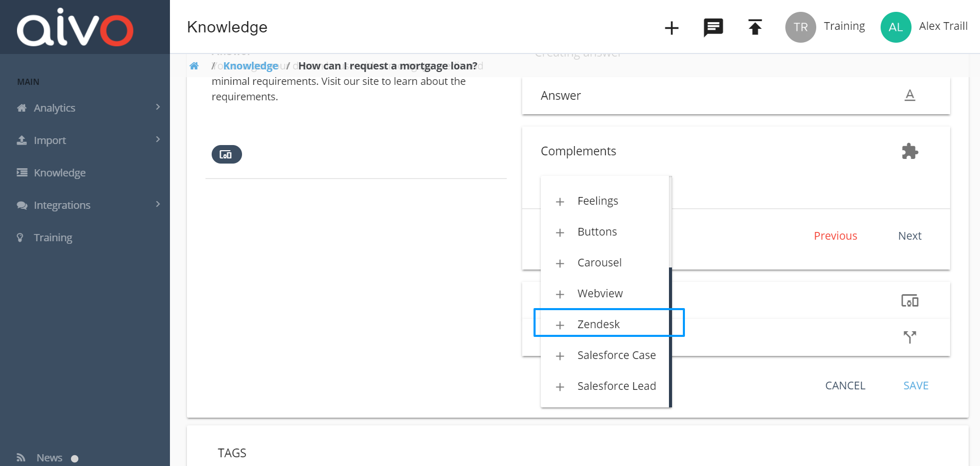Select the card complement icon on the right panel
This screenshot has width=980, height=466.
point(910,300)
